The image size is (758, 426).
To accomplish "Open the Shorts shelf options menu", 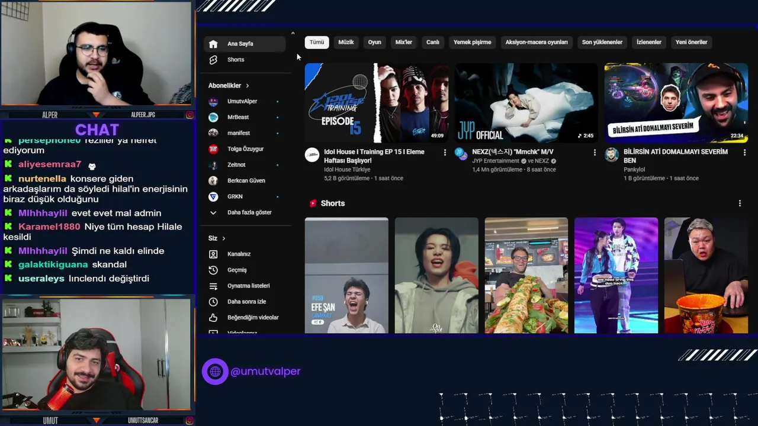I will (x=740, y=204).
